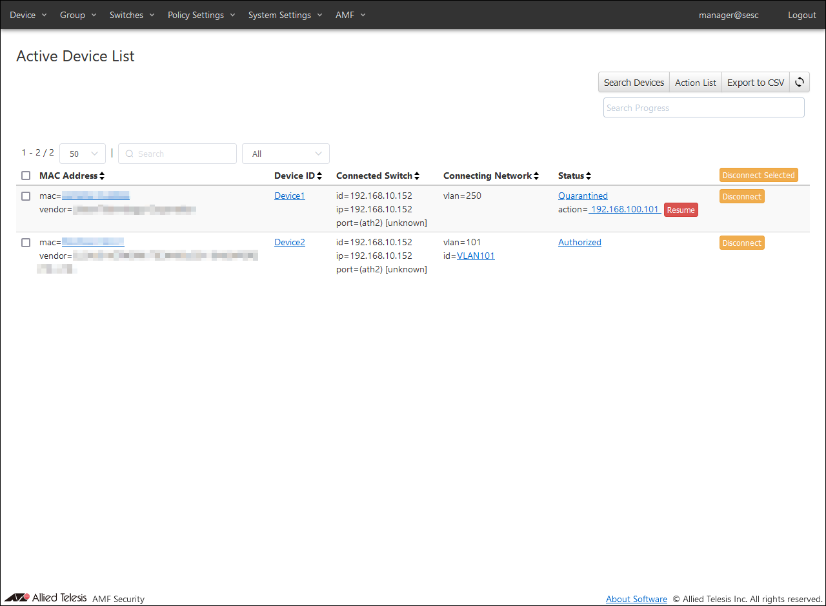Sort by Device ID column arrows
The width and height of the screenshot is (826, 606).
click(319, 176)
